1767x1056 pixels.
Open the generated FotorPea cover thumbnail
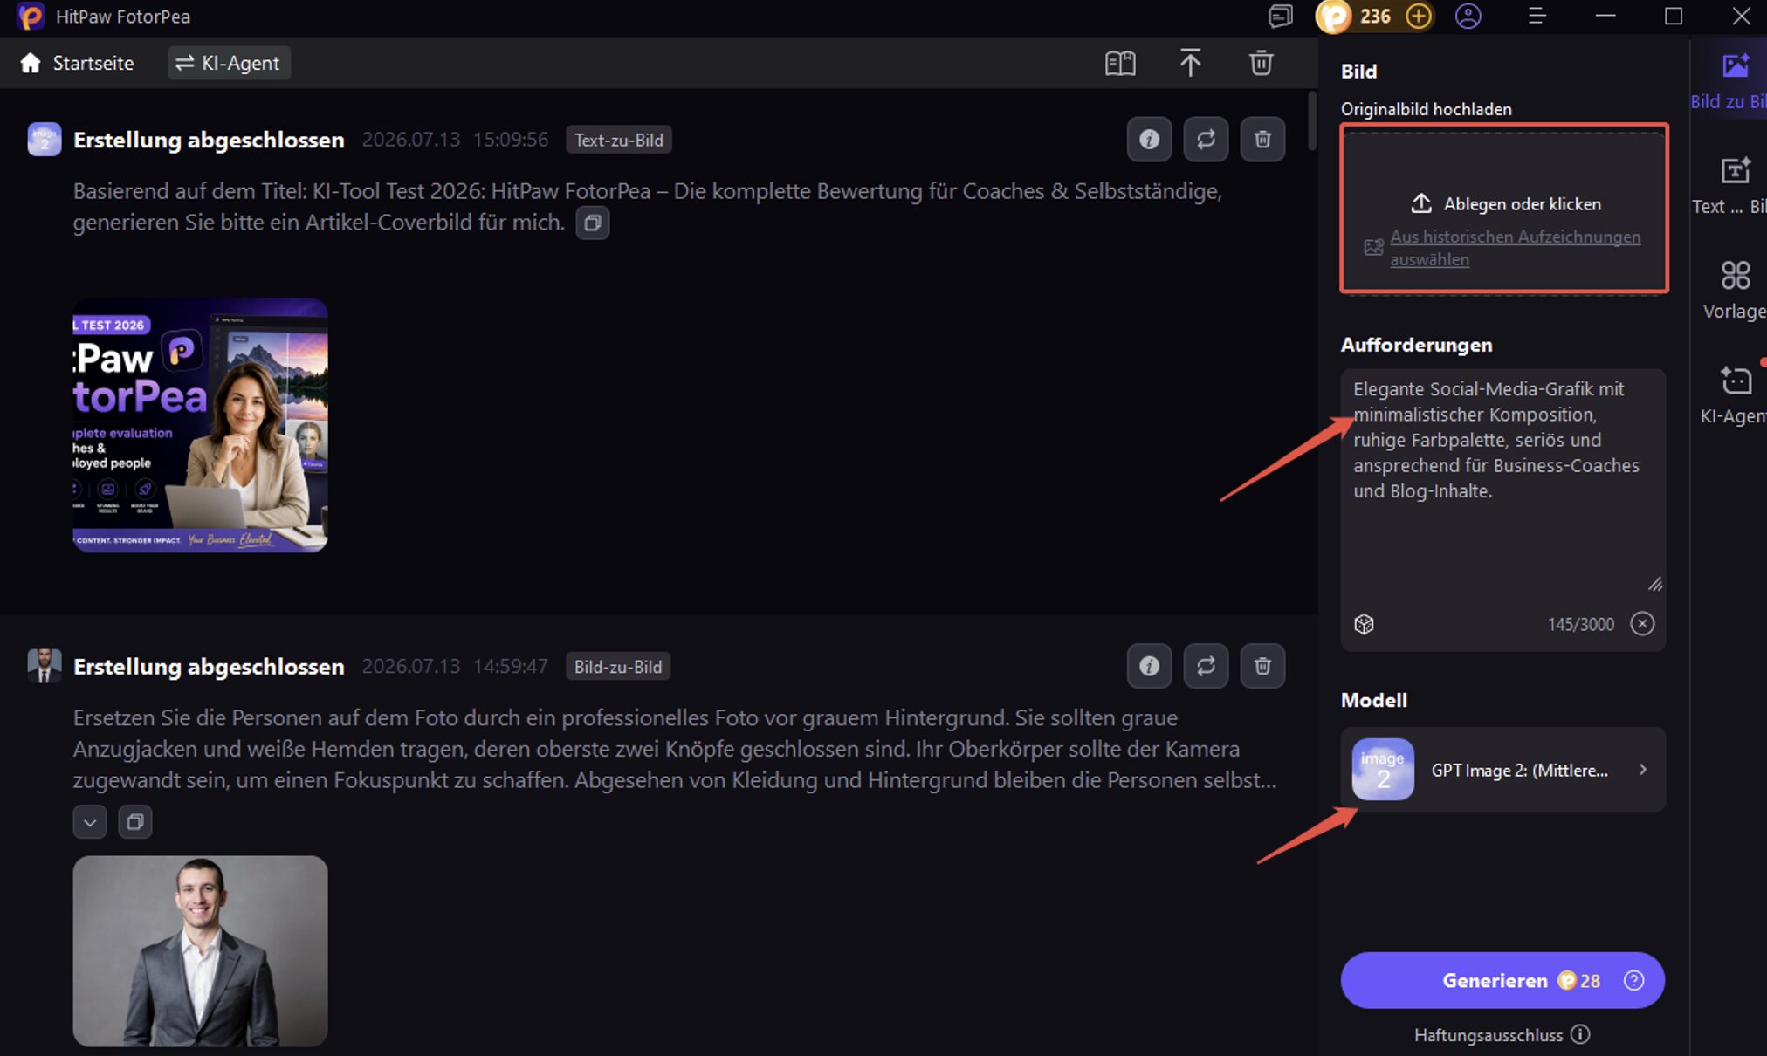(x=201, y=425)
